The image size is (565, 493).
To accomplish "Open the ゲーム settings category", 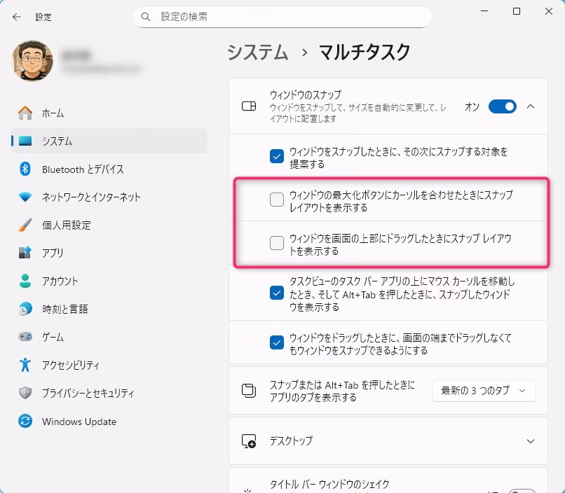I will pyautogui.click(x=53, y=337).
